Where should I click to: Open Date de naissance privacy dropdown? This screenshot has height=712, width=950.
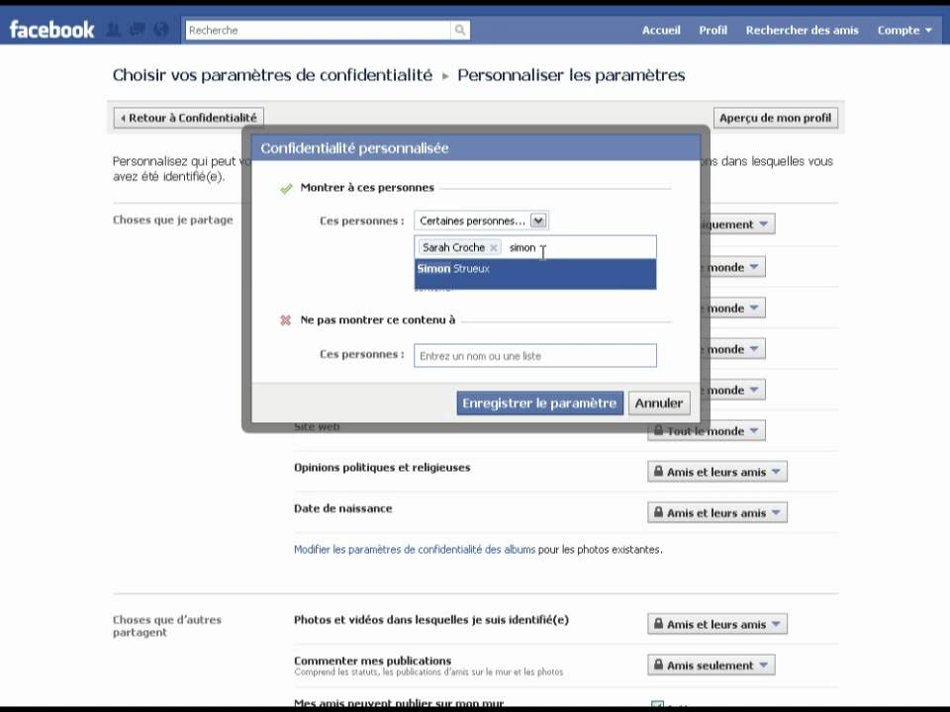point(717,513)
